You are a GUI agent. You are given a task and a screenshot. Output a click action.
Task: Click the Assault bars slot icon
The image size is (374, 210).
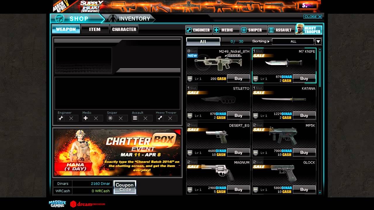pyautogui.click(x=135, y=118)
